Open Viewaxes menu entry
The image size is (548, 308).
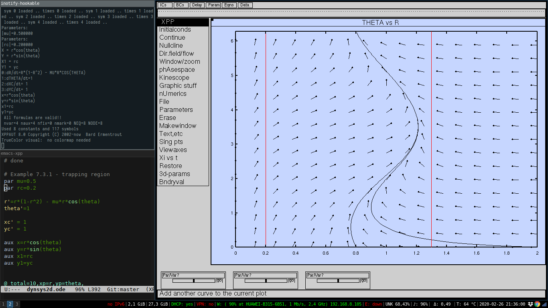tap(183, 150)
